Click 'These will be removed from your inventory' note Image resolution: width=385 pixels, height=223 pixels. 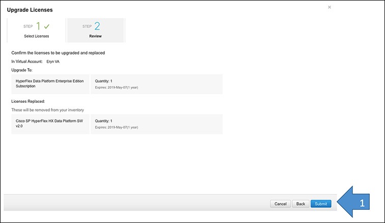tap(48, 110)
